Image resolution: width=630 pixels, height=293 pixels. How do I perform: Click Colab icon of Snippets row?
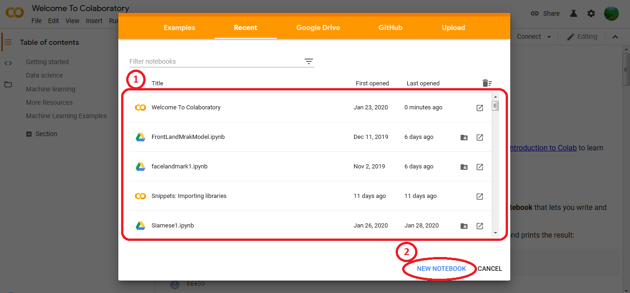[x=141, y=196]
